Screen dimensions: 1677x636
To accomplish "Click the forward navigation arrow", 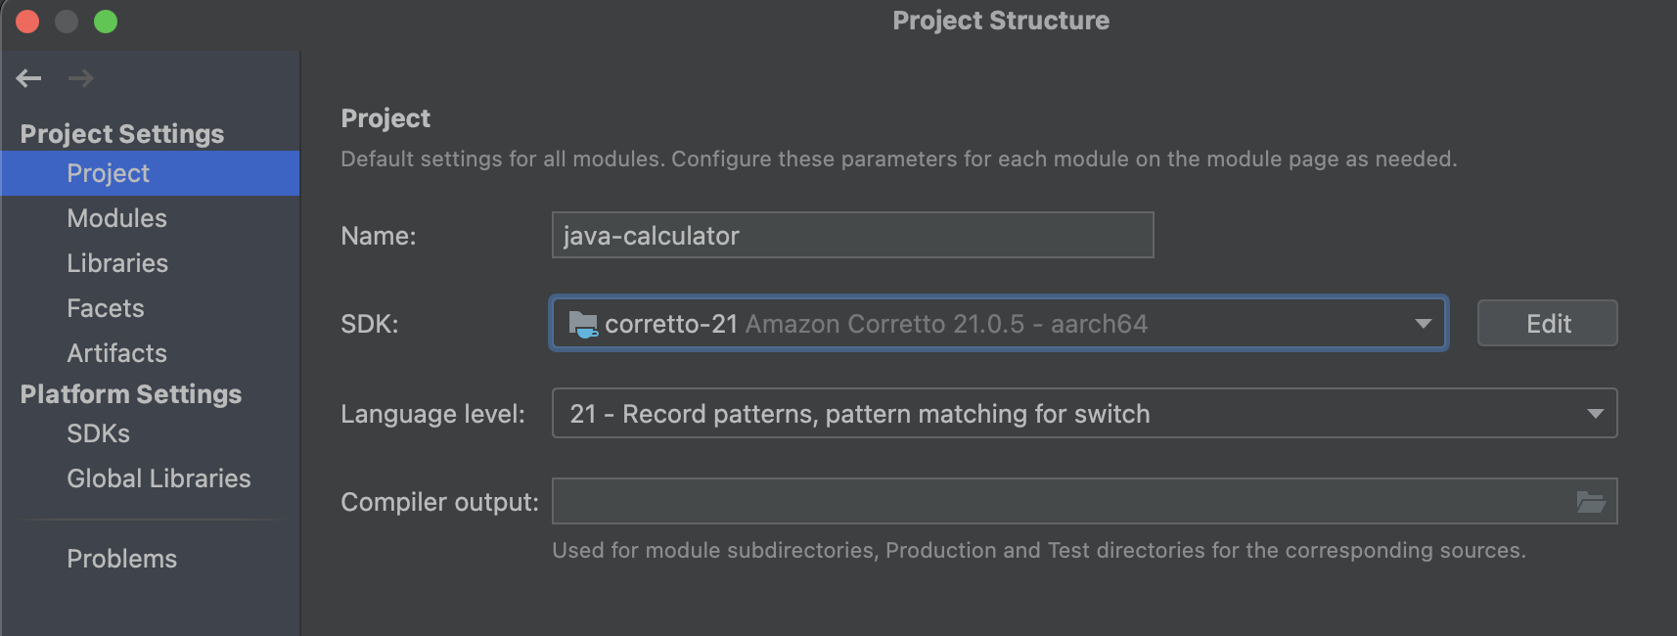I will click(x=81, y=78).
